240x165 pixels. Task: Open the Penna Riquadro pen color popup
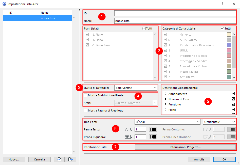pos(153,137)
